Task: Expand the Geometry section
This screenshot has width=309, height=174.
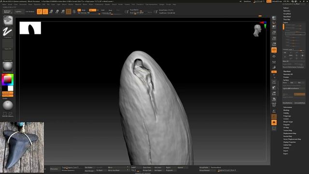Action: 287,11
